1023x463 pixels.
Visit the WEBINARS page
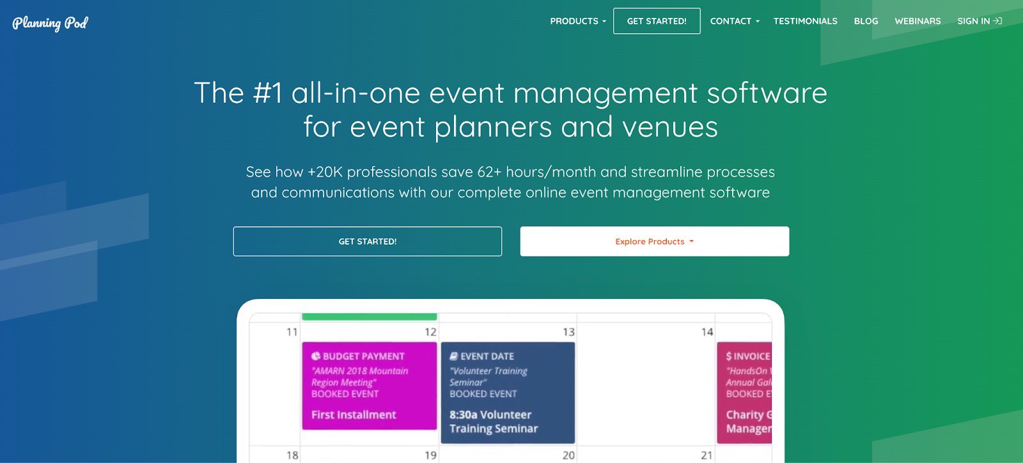[918, 21]
